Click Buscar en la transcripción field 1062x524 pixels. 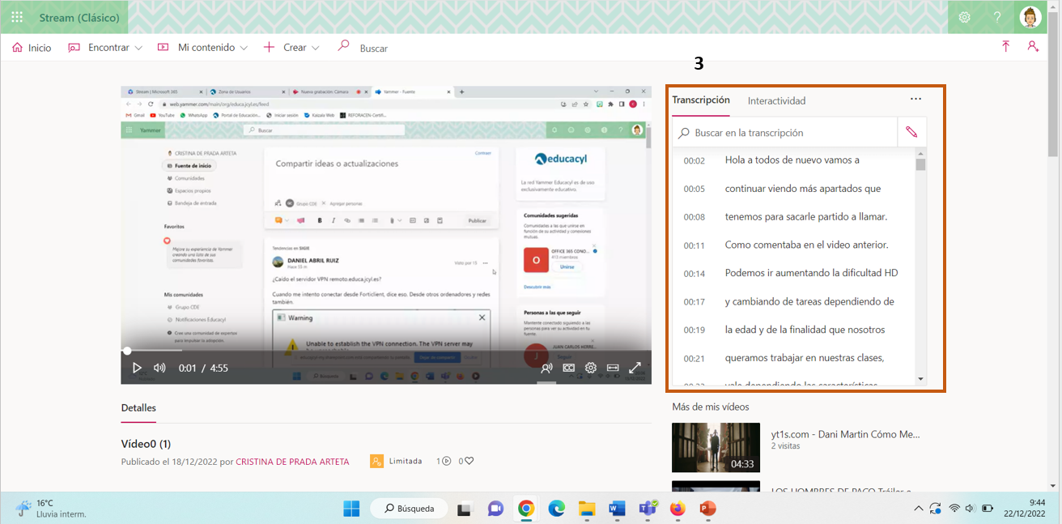point(785,132)
